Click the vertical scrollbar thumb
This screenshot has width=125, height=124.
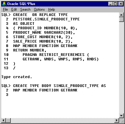(x=121, y=20)
